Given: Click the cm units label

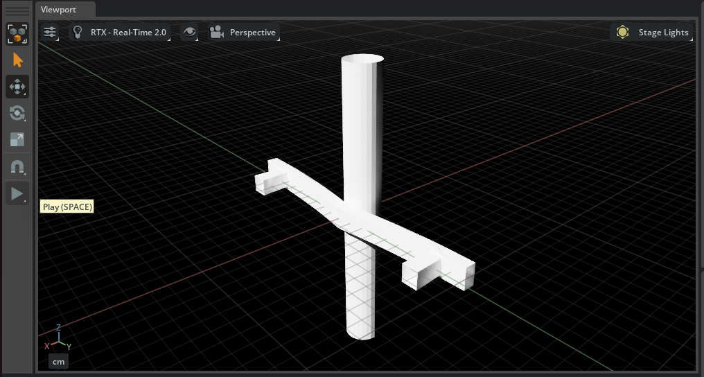Looking at the screenshot, I should pos(58,362).
